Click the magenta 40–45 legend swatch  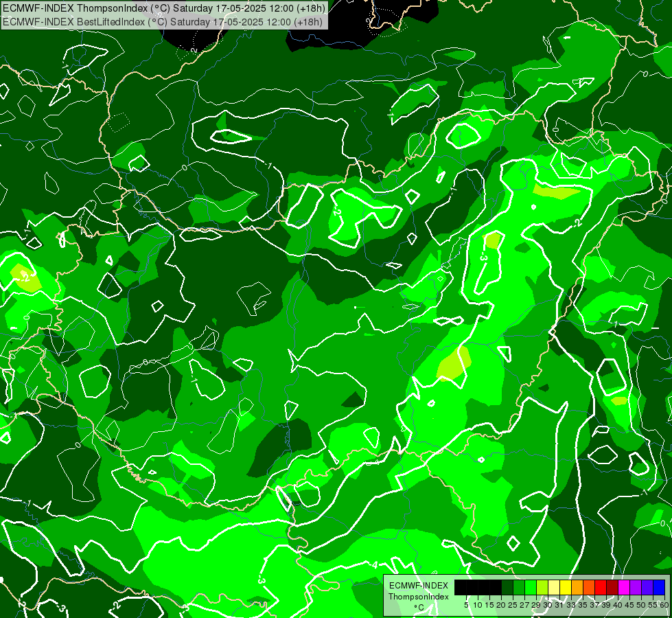(x=624, y=588)
